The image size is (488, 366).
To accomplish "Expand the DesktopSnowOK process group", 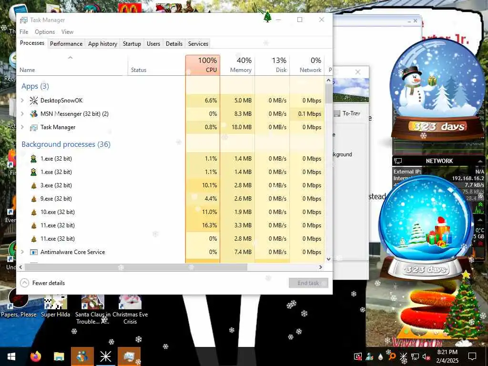I will [x=22, y=100].
